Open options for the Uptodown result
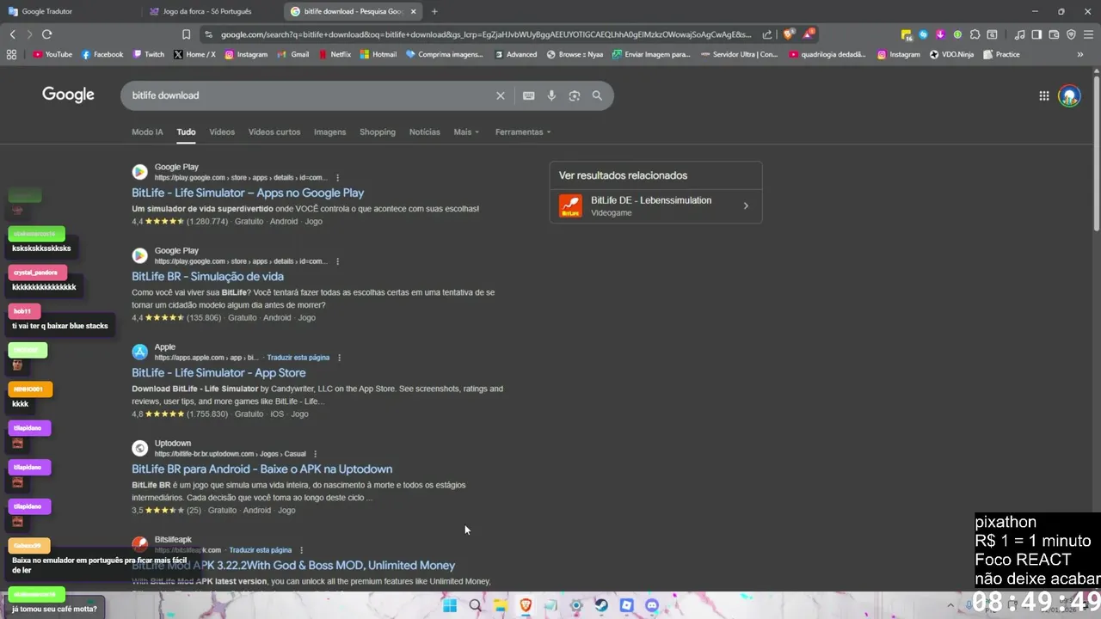 [x=315, y=454]
